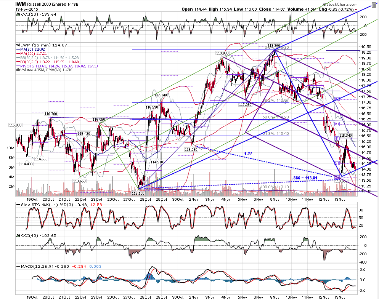Image resolution: width=379 pixels, height=299 pixels.
Task: Click the 61.8%: 115.49 Fibonacci label
Action: (x=276, y=134)
